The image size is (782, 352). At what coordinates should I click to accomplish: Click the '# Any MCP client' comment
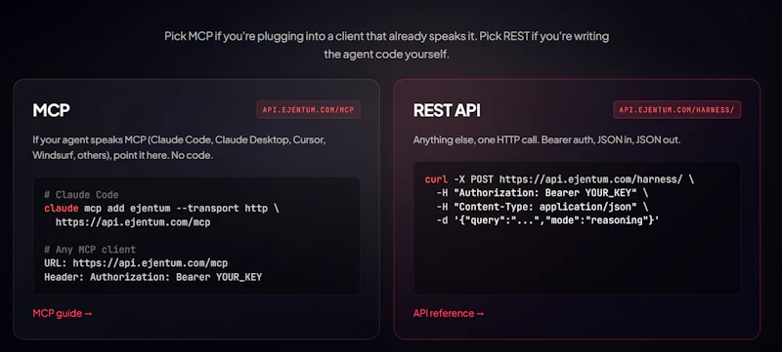click(x=90, y=249)
